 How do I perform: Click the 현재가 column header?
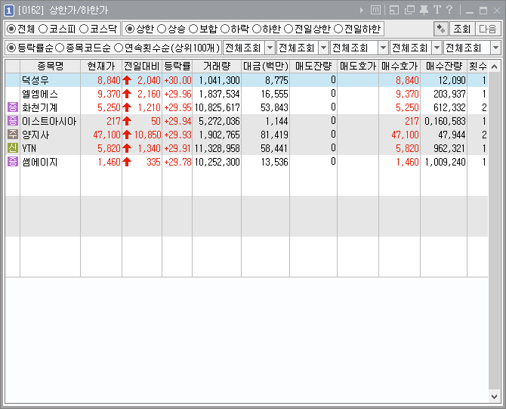(x=101, y=67)
